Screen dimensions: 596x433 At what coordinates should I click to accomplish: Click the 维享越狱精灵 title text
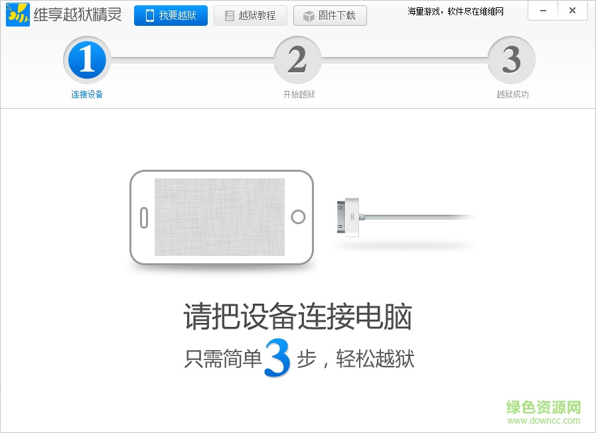(78, 15)
